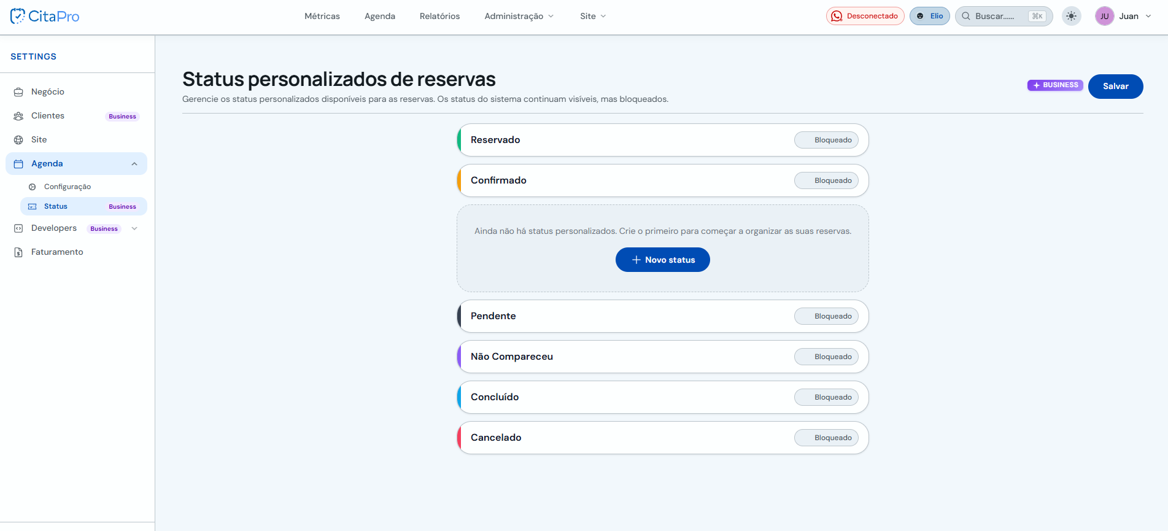Click the search magnifier icon
This screenshot has width=1168, height=531.
(965, 16)
